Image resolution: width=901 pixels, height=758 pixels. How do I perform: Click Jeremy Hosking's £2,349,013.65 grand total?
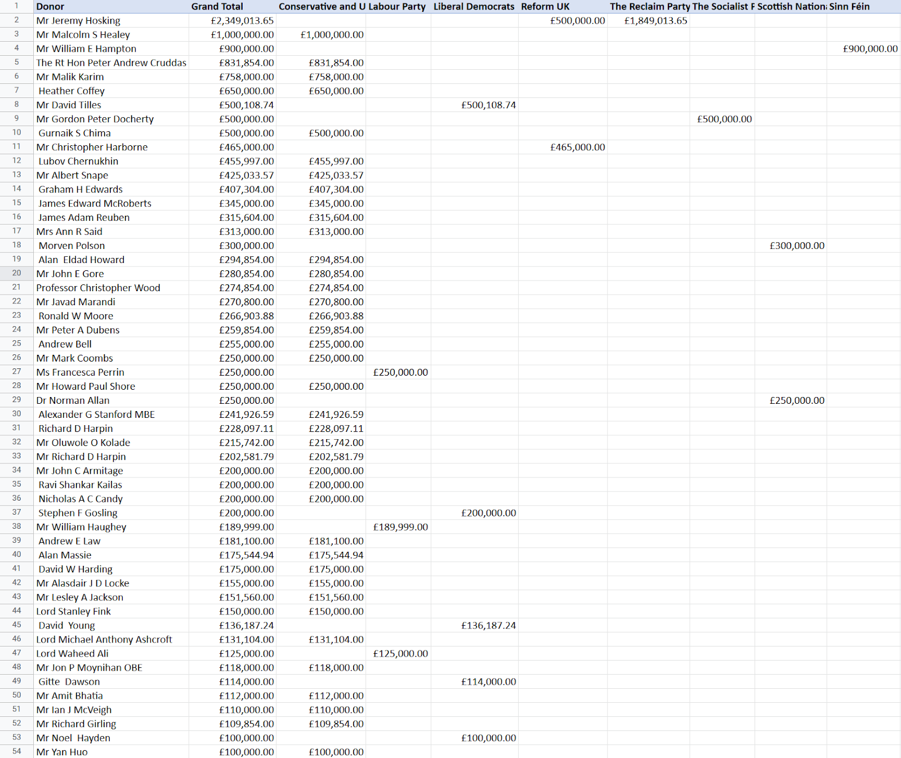coord(232,21)
